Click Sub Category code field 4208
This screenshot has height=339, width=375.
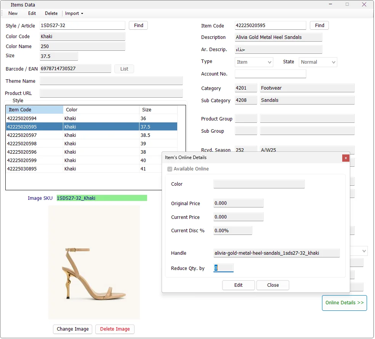pos(246,100)
